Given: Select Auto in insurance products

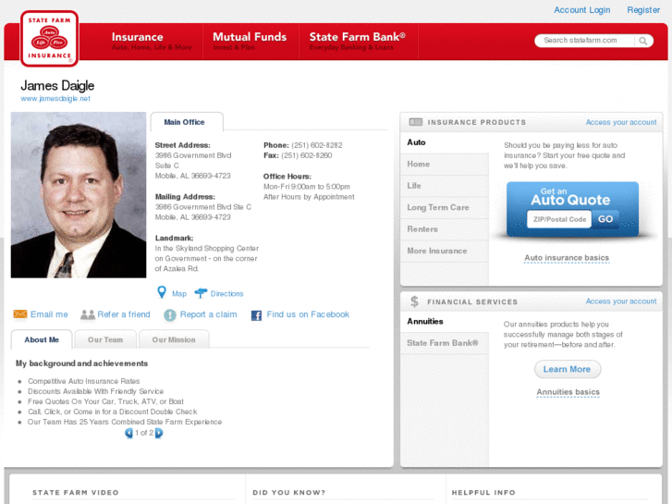Looking at the screenshot, I should 445,142.
